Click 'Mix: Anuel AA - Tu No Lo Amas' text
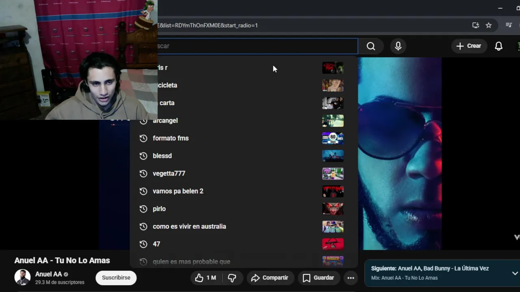Screen dimensions: 520x292 pyautogui.click(x=404, y=278)
